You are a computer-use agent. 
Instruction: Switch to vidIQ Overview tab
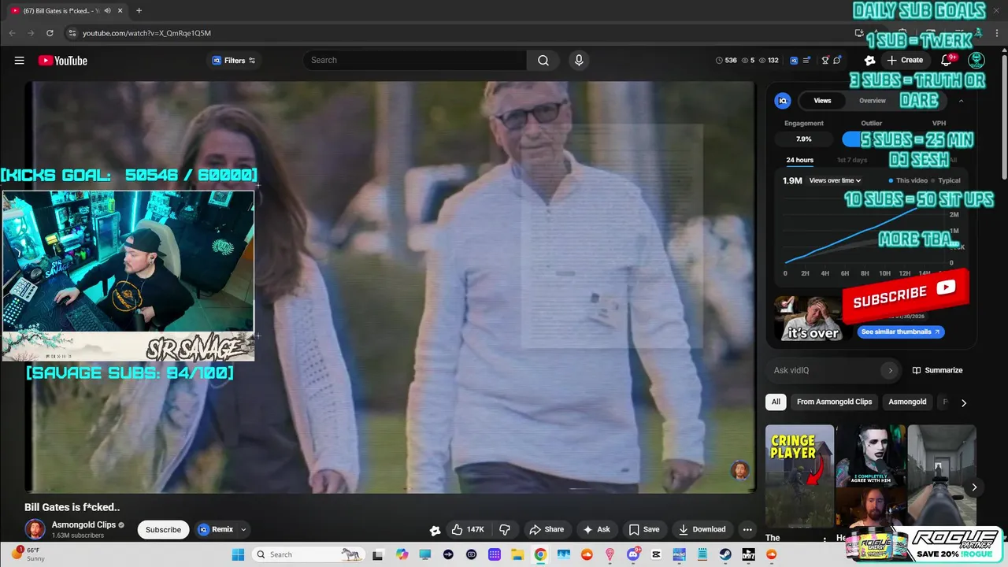click(872, 101)
